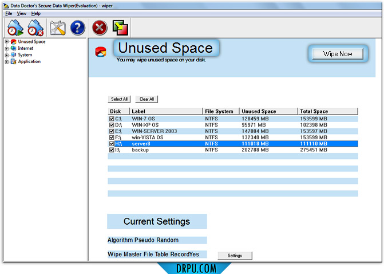Viewport: 384px width, 274px height.
Task: Click the 147004 MB unused space value
Action: tap(255, 131)
